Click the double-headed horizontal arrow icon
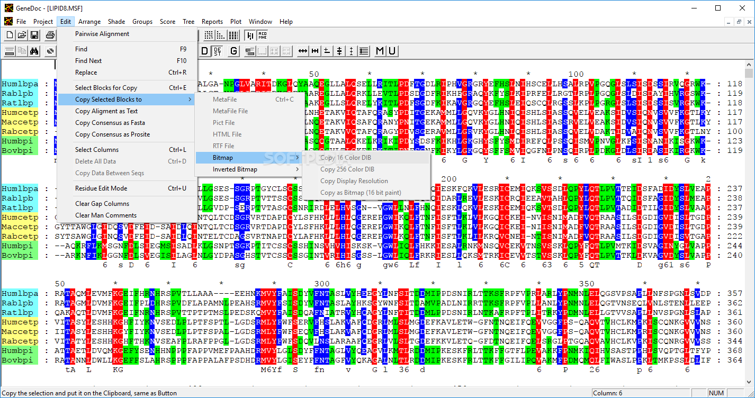755x398 pixels. click(x=303, y=51)
